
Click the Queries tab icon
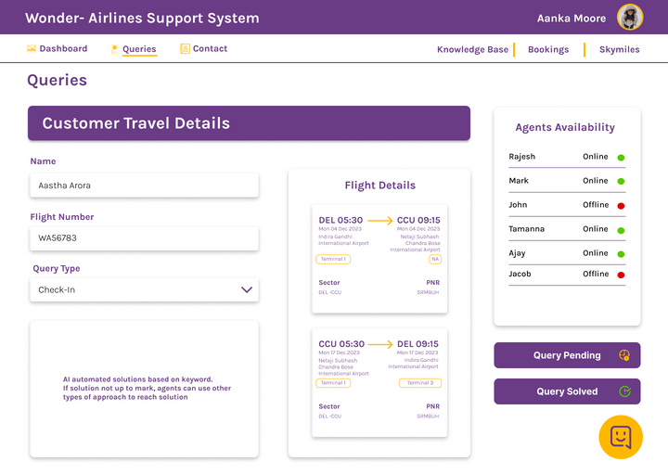(115, 49)
